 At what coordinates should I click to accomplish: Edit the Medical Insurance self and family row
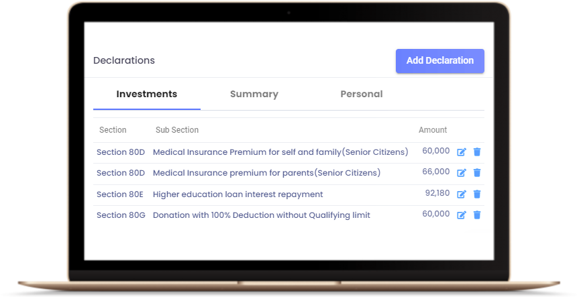click(x=462, y=152)
